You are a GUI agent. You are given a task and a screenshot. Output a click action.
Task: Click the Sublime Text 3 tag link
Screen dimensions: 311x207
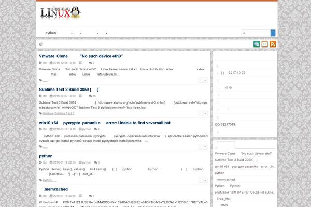(x=64, y=113)
